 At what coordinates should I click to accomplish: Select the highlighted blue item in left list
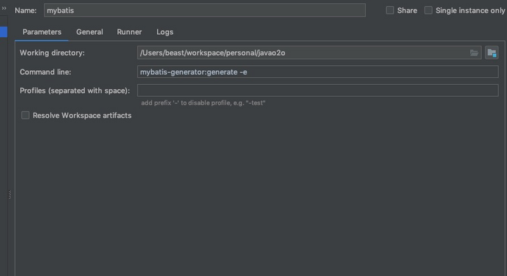[x=3, y=32]
